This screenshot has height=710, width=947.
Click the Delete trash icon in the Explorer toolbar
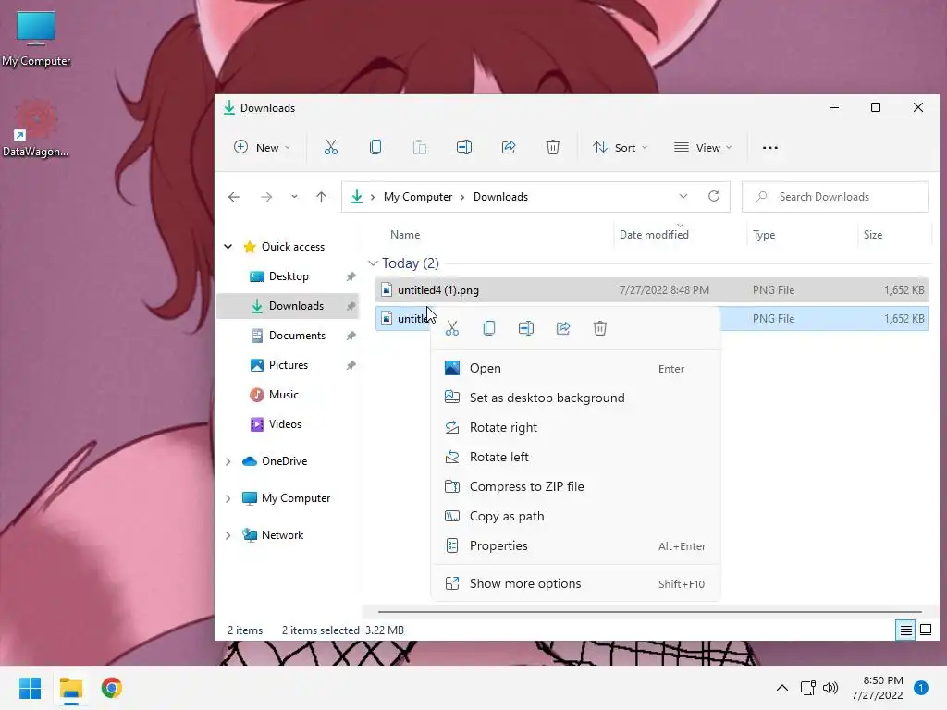click(553, 147)
